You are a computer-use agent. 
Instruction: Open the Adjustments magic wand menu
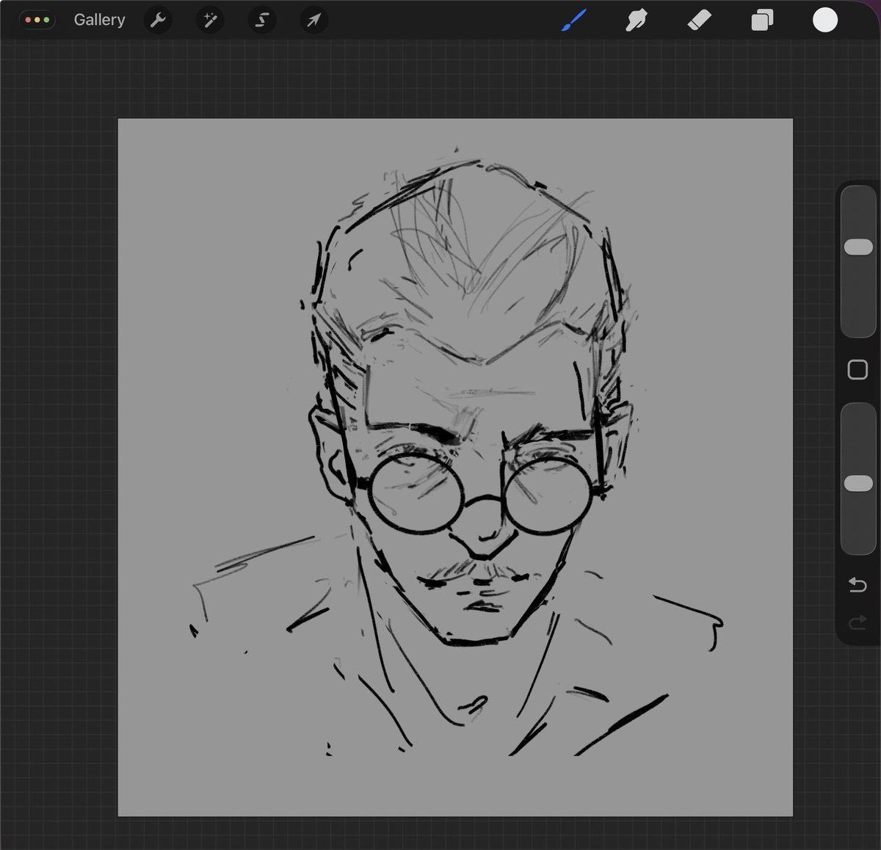click(x=210, y=21)
